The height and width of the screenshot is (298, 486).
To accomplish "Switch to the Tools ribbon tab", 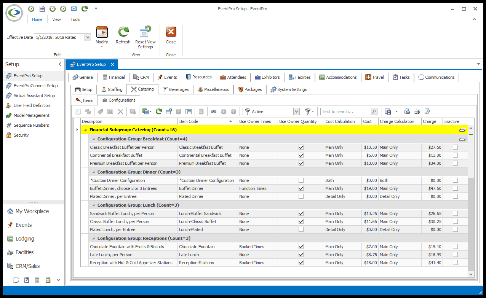I will [75, 19].
